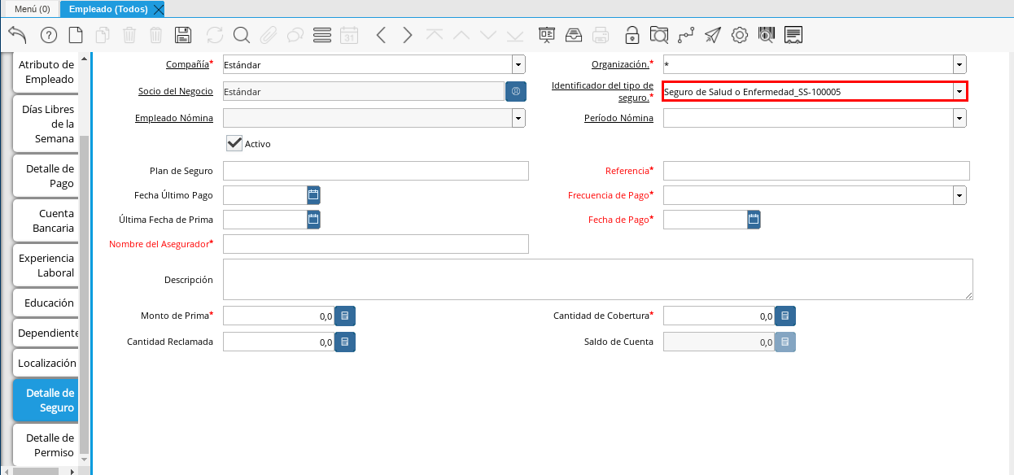Create a new record with the blank-page icon
Viewport: 1014px width, 475px height.
[x=76, y=35]
